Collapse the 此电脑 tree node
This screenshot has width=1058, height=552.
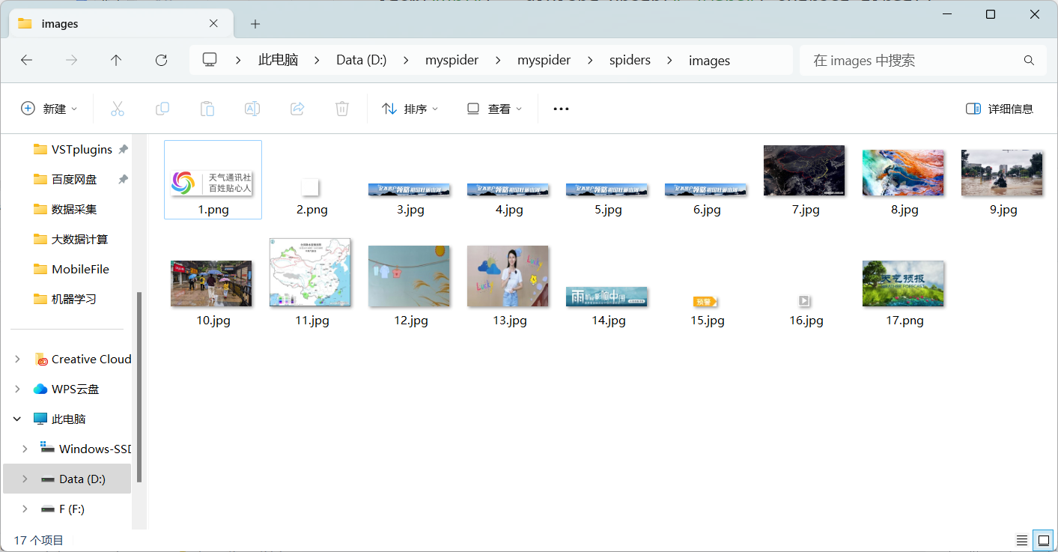(17, 419)
